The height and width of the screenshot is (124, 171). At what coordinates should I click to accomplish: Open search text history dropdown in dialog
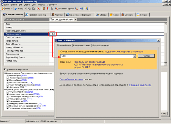point(134,56)
